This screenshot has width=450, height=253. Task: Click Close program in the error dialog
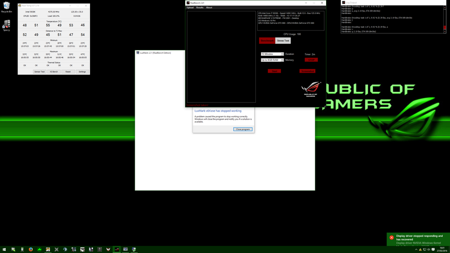(x=243, y=129)
